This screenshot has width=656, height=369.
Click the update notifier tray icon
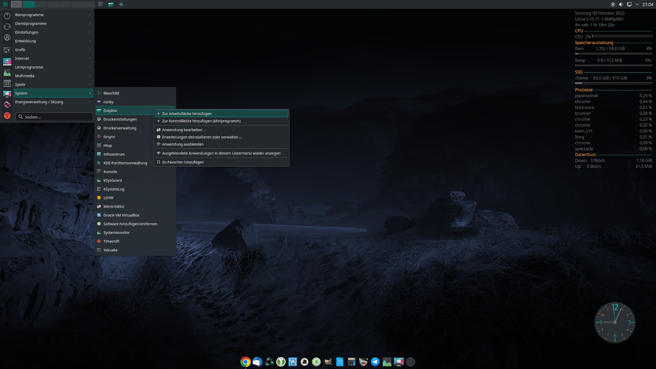pyautogui.click(x=613, y=4)
